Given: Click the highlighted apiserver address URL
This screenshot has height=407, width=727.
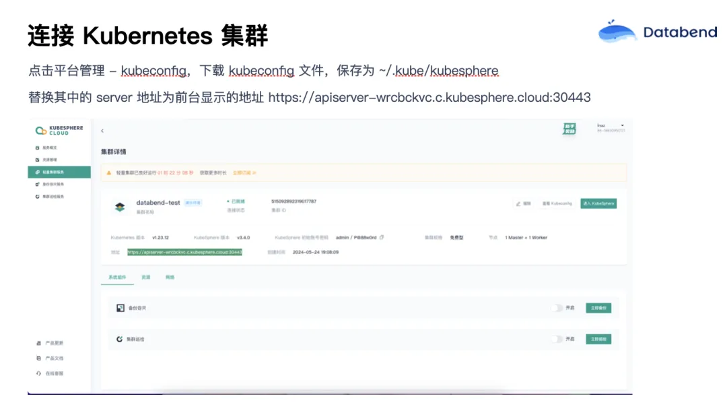Looking at the screenshot, I should tap(184, 252).
